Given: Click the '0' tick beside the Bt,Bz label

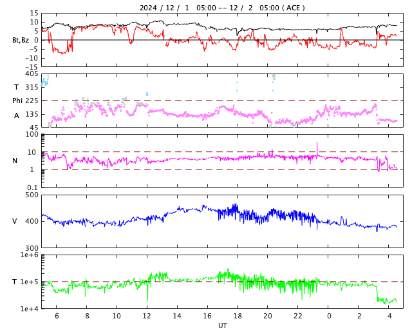Looking at the screenshot, I should click(x=36, y=40).
